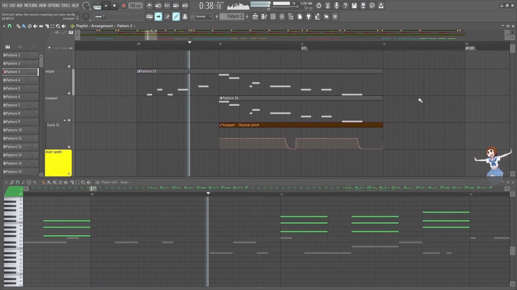Open the Channel rack icon
Viewport: 517px width, 290px height.
tap(273, 17)
